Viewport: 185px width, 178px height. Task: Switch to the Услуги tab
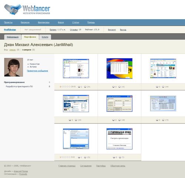tap(45, 37)
